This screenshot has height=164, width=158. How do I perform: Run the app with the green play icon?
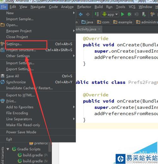pos(123,14)
